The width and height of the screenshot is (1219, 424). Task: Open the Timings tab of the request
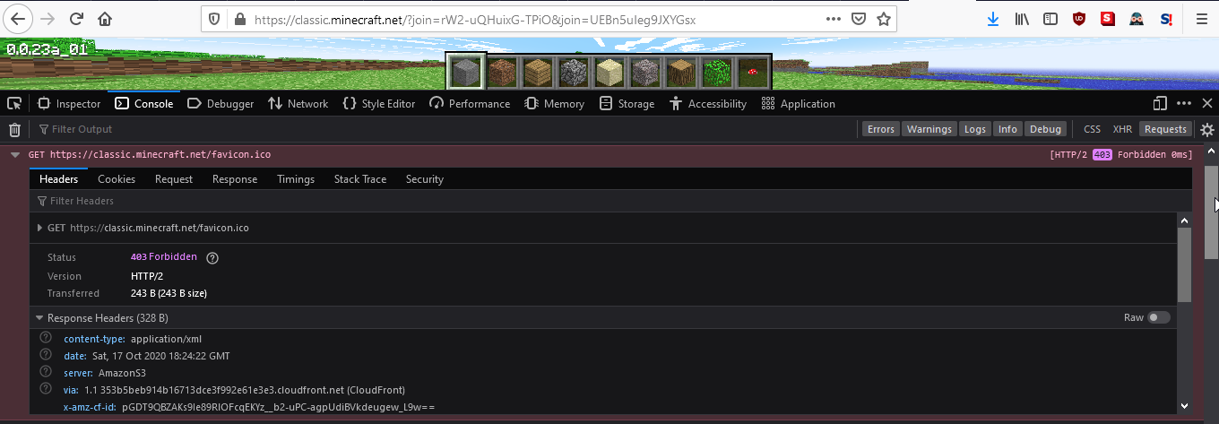coord(296,179)
